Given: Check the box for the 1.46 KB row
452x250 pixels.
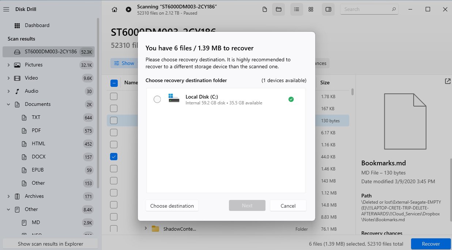Looking at the screenshot, I should 114,169.
